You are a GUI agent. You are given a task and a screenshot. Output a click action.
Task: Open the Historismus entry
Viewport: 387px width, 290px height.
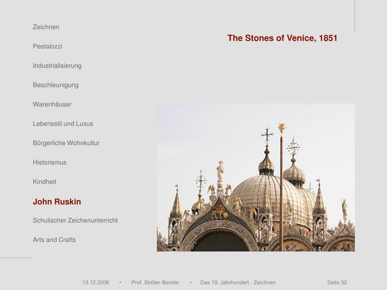click(50, 162)
